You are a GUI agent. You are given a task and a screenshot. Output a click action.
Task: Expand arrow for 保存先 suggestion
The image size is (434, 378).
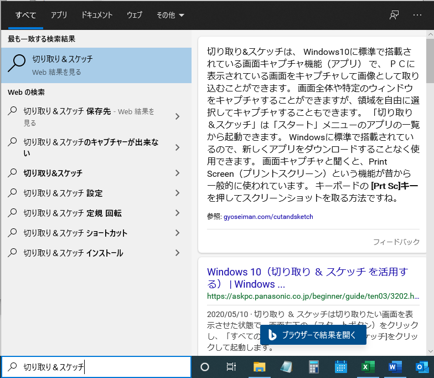point(178,116)
